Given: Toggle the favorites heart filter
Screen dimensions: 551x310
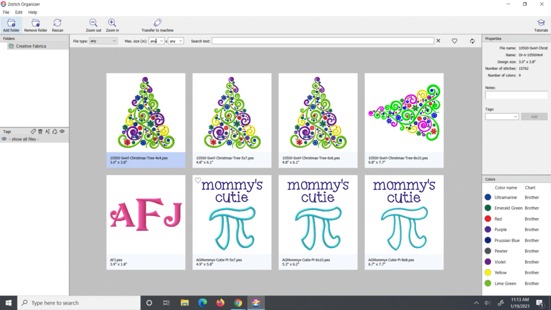Looking at the screenshot, I should click(x=455, y=40).
